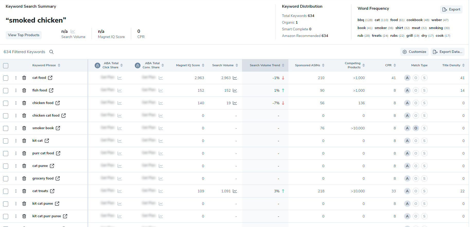Select the 'chicken cat food' row checkbox

6,116
